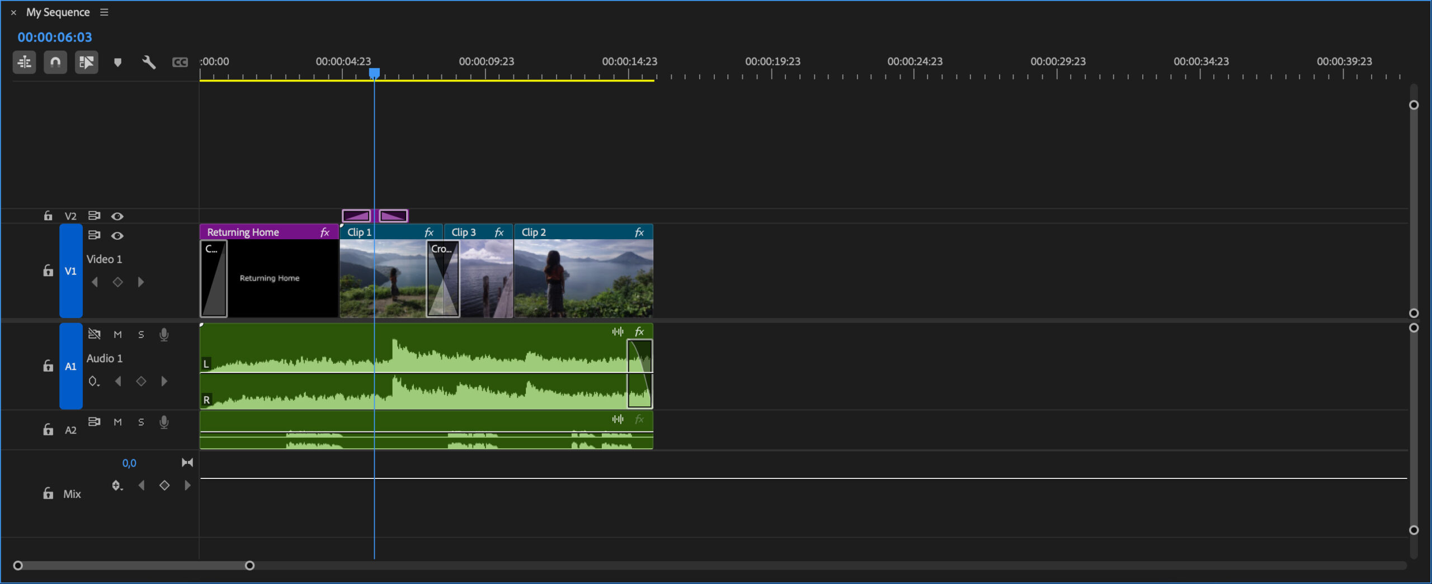
Task: Toggle Linked Selection in timeline toolbar
Action: (86, 62)
